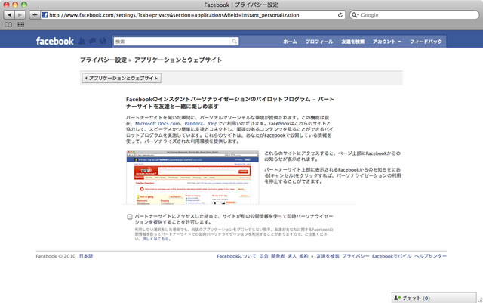Open 規約 footer link
This screenshot has width=483, height=303.
(303, 256)
